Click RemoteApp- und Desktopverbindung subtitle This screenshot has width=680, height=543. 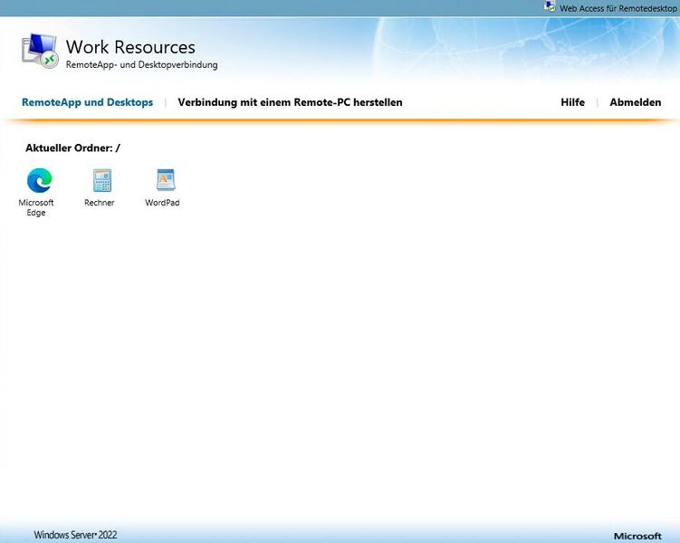click(x=142, y=64)
